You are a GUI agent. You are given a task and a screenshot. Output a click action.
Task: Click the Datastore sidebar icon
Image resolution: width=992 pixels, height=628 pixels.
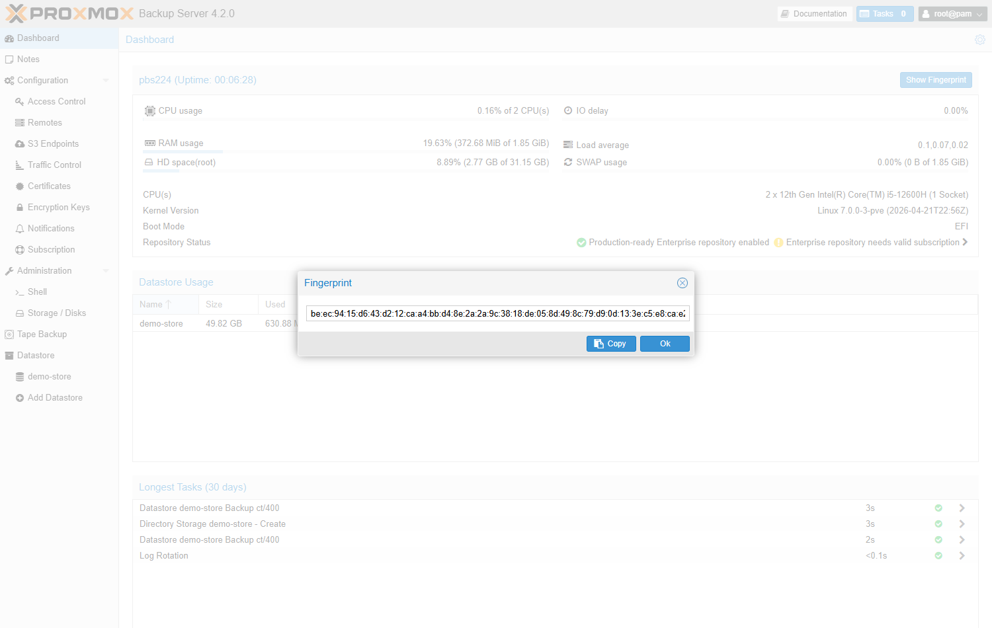click(x=9, y=356)
